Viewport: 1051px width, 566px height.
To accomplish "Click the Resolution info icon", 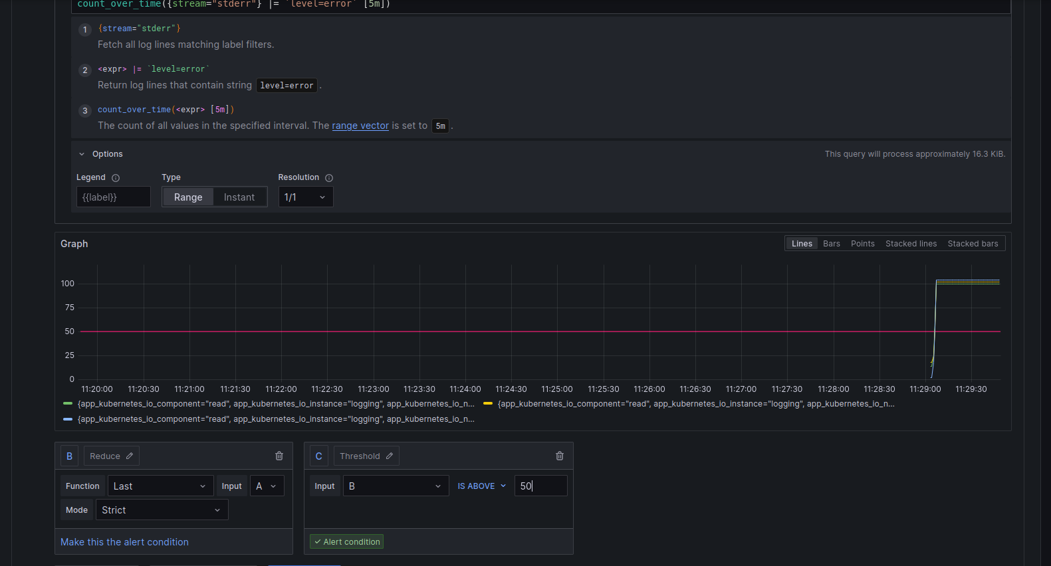I will click(329, 178).
